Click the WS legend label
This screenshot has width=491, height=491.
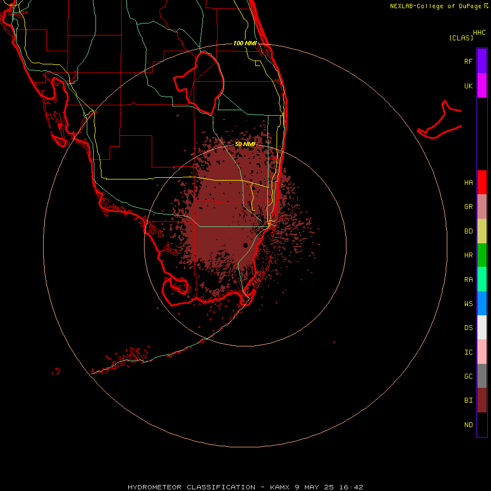coord(469,304)
